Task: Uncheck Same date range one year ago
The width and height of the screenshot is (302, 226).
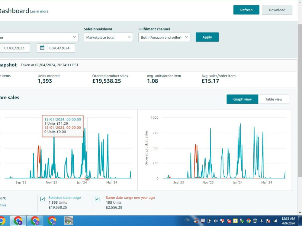Action: point(97,199)
